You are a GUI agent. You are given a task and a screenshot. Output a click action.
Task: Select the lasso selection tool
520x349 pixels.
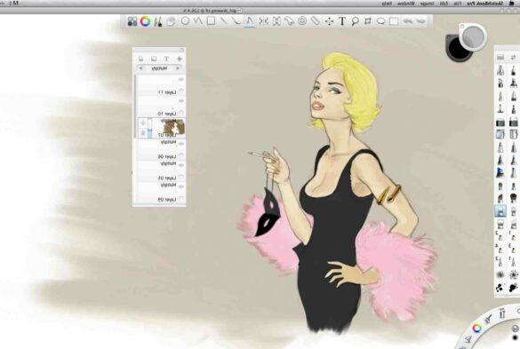tap(380, 21)
